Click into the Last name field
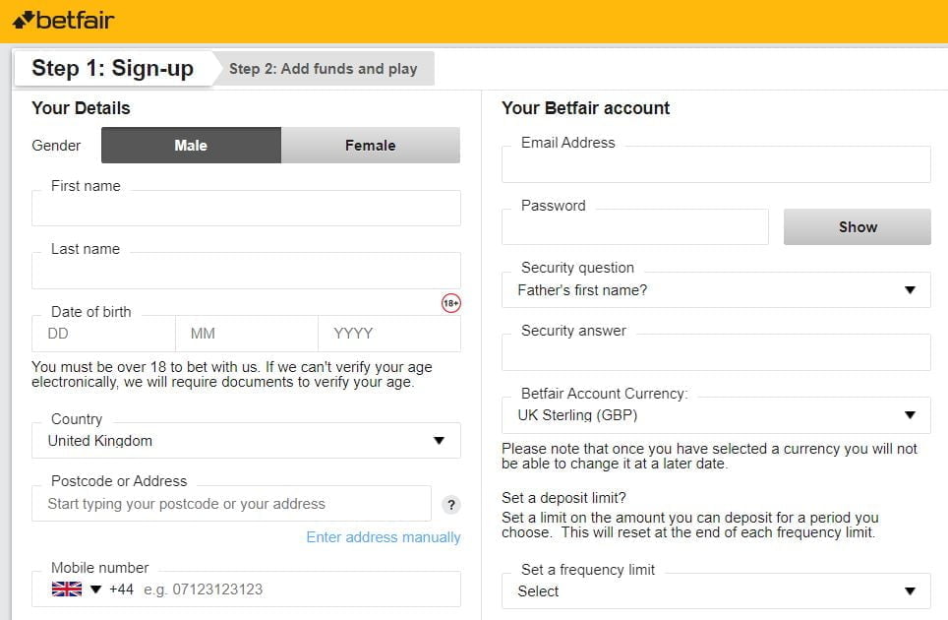This screenshot has width=948, height=620. (x=246, y=272)
